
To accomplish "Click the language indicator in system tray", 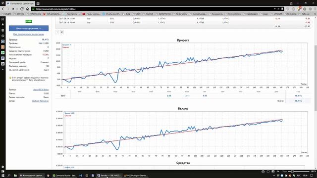I will [299, 176].
